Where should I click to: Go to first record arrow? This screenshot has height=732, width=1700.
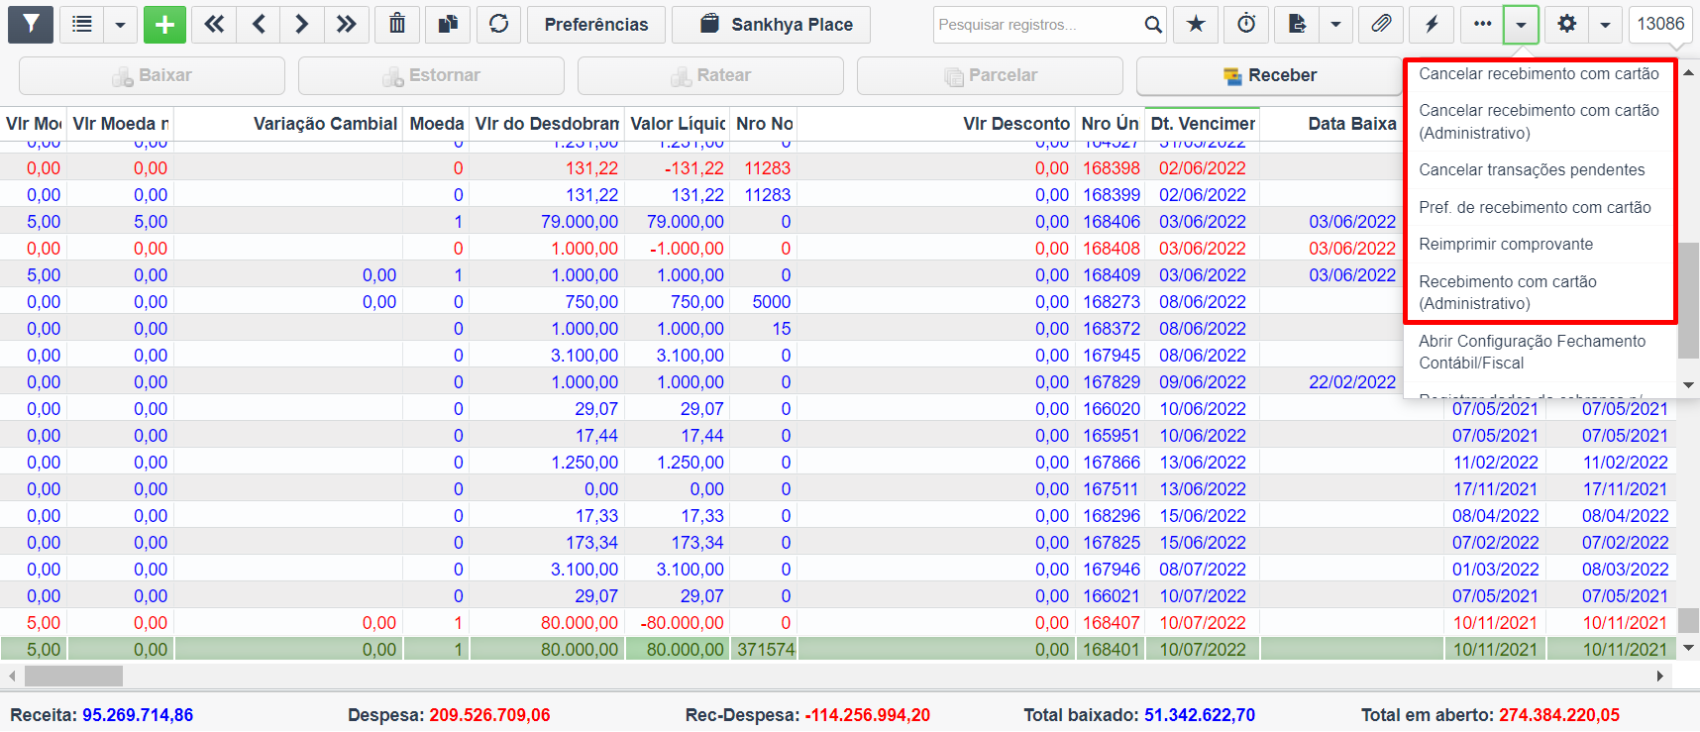(x=214, y=25)
